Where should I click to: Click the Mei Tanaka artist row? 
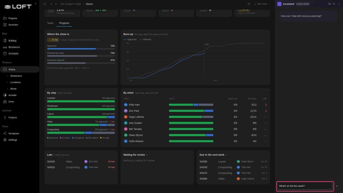point(195,129)
